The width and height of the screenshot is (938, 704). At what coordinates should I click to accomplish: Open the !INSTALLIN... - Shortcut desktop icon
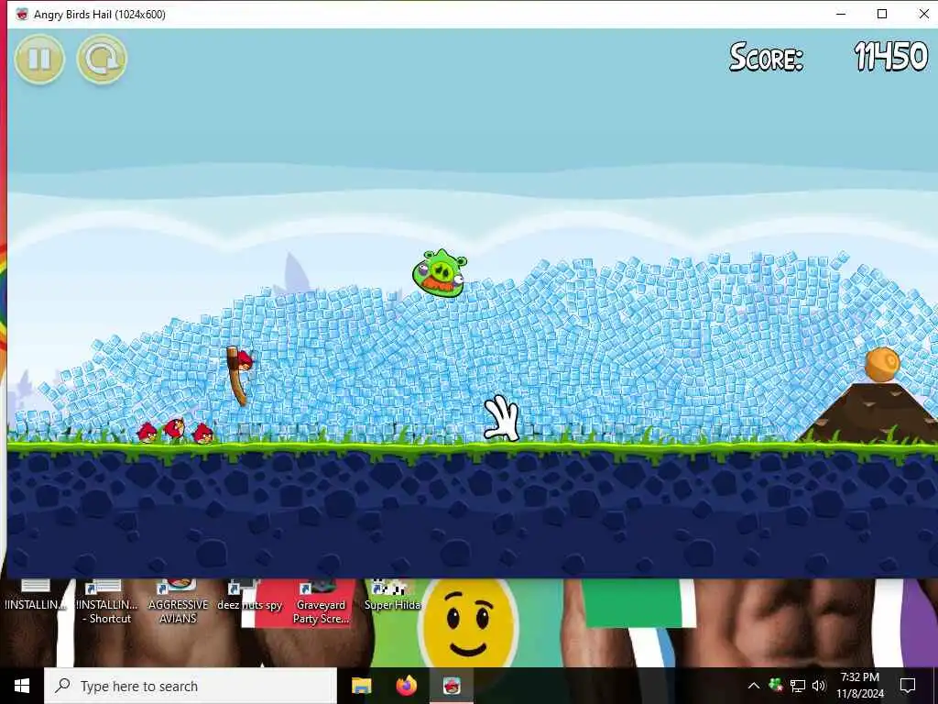106,603
